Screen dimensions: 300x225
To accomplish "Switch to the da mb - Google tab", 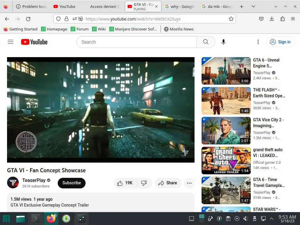I will click(x=217, y=6).
